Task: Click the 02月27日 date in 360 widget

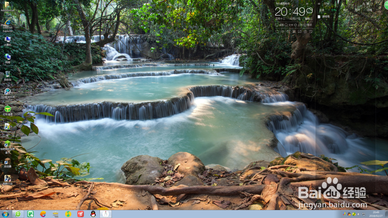Action: (x=295, y=19)
